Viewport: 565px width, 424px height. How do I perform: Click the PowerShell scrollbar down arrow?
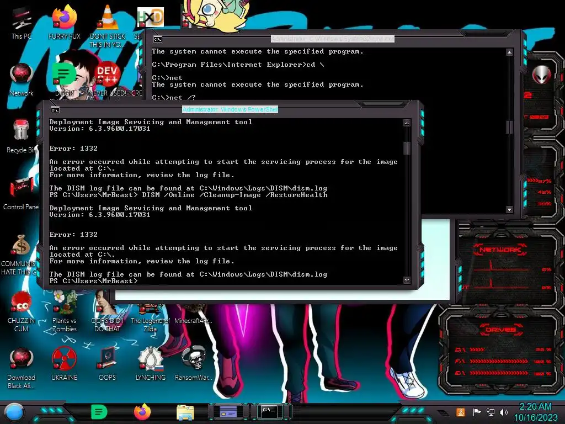[x=407, y=280]
